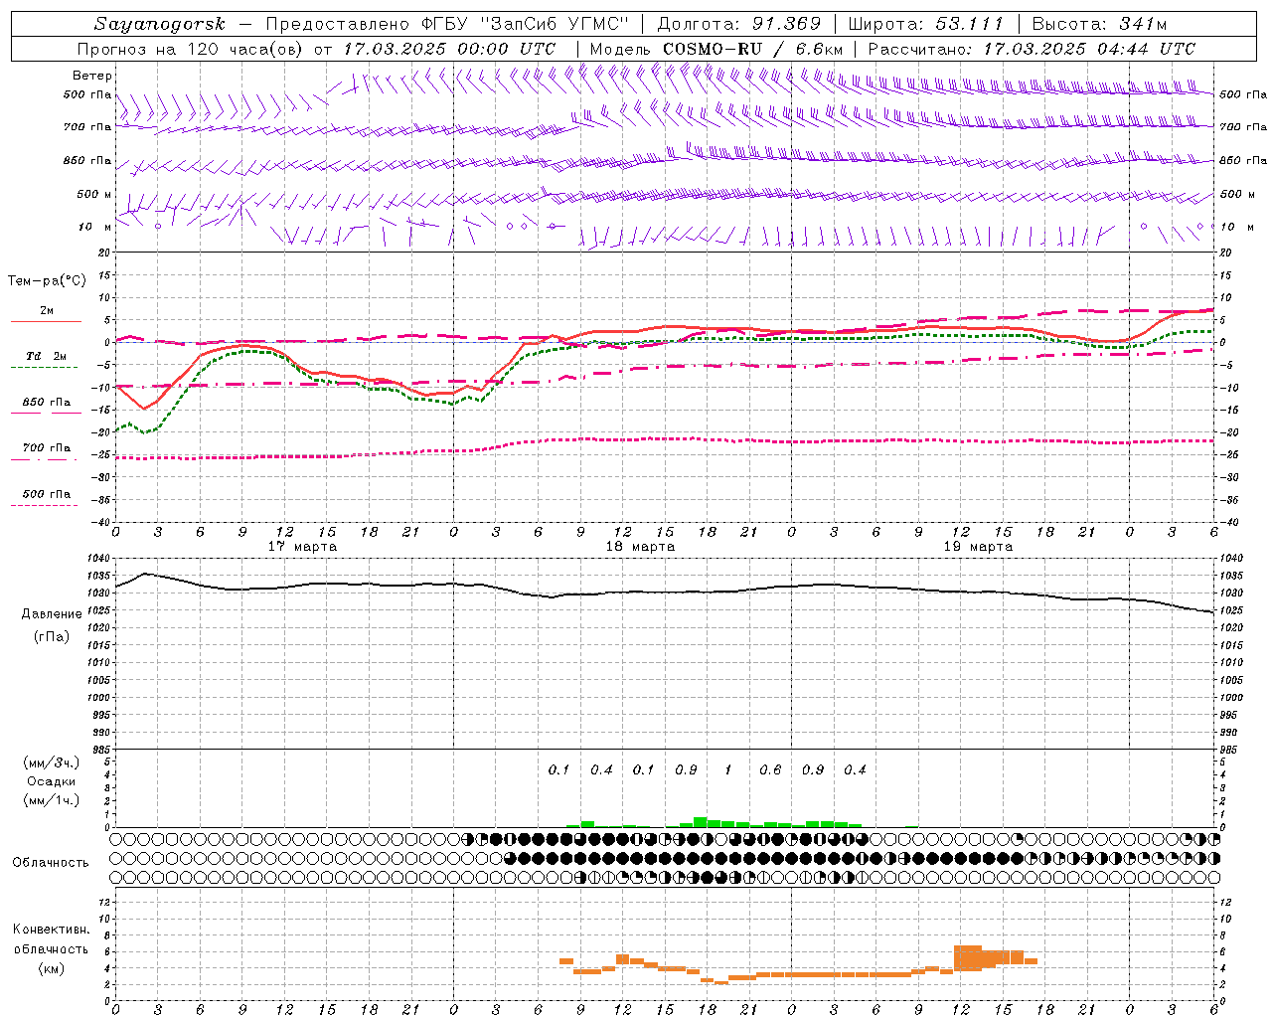This screenshot has width=1272, height=1018.
Task: Click the Давление pressure panel label
Action: pyautogui.click(x=52, y=614)
